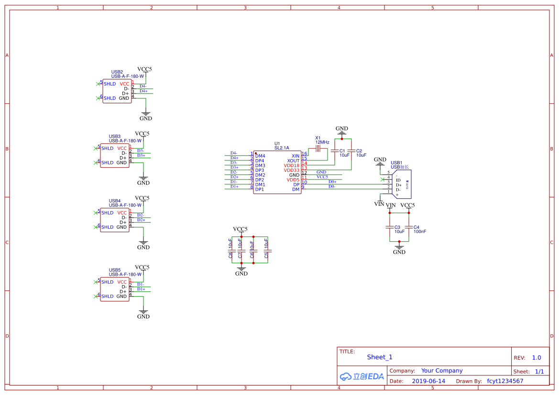The width and height of the screenshot is (559, 395).
Task: Select the C2 10uF capacitor symbol
Action: [x=351, y=151]
